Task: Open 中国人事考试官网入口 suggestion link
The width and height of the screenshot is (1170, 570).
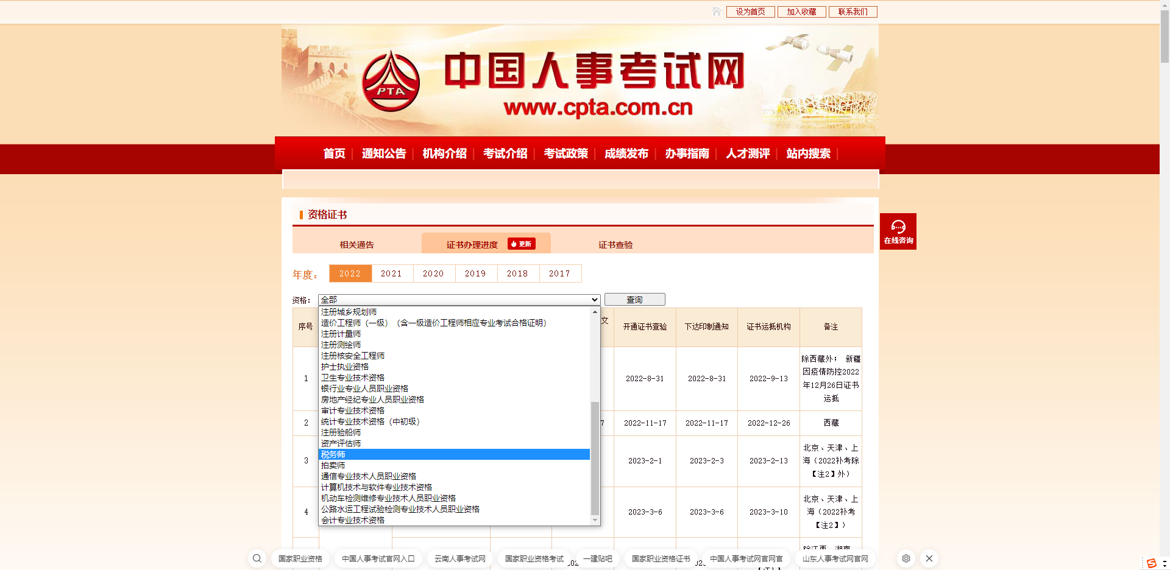Action: 378,558
